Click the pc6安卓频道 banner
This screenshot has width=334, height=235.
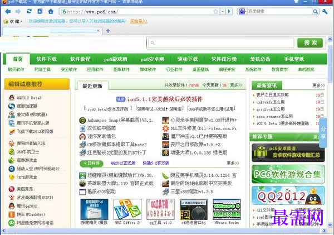pos(288,153)
